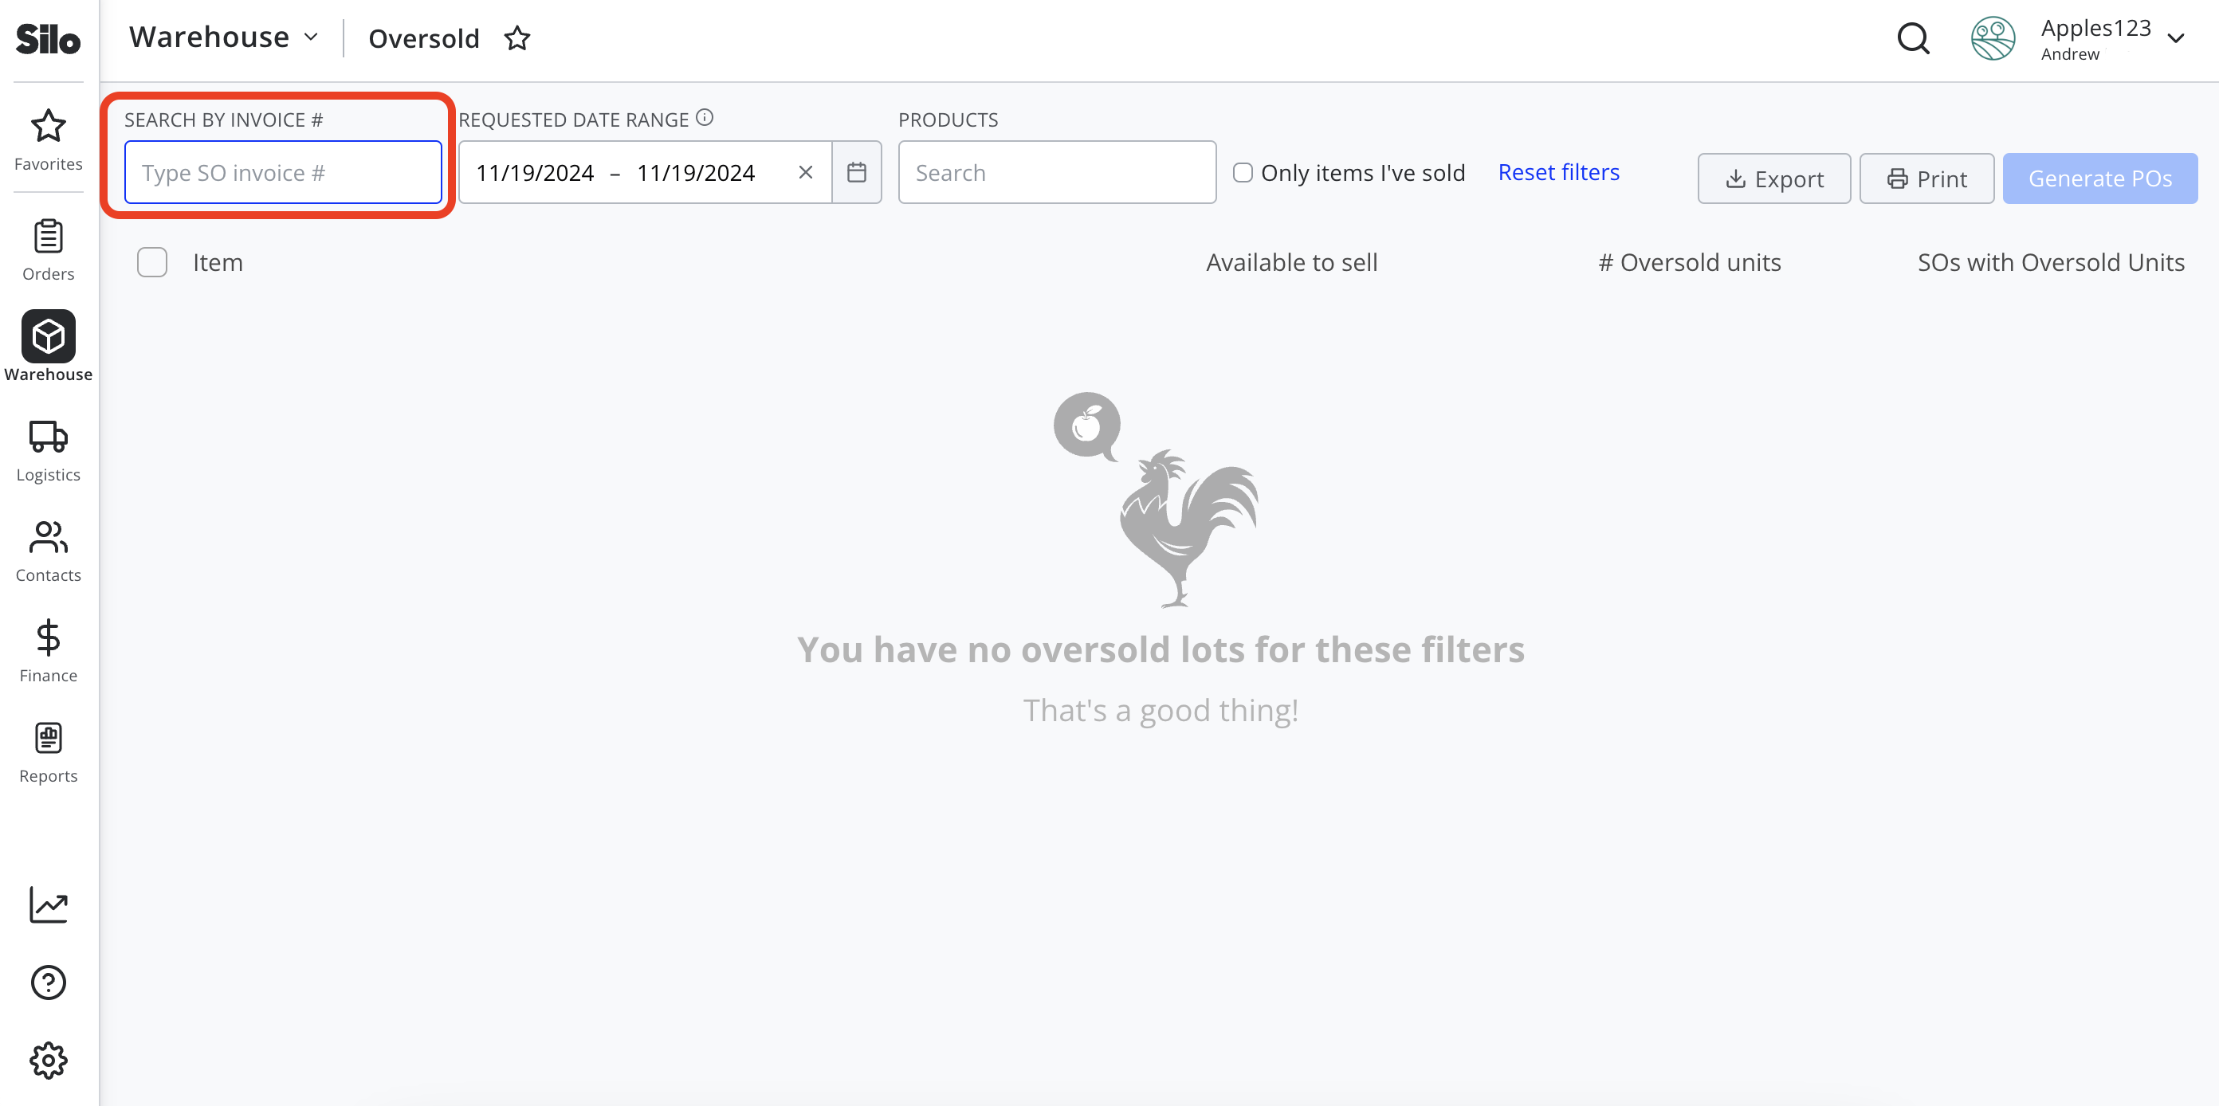Open the Warehouse sidebar section
This screenshot has height=1106, width=2219.
(49, 347)
